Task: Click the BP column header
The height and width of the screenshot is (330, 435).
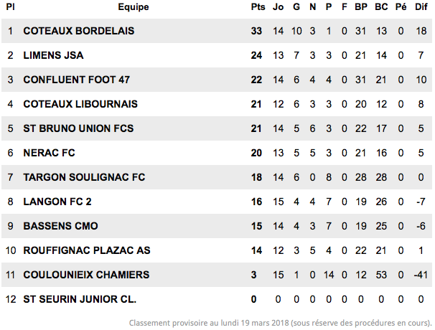Action: coord(361,7)
